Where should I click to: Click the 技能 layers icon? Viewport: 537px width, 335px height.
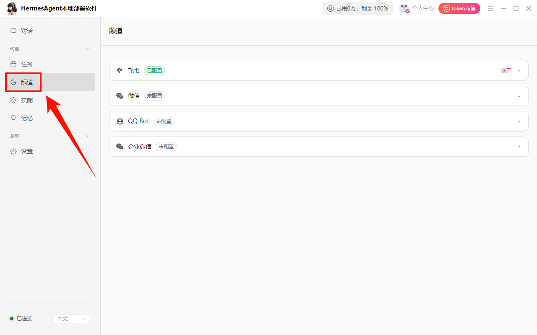point(13,100)
